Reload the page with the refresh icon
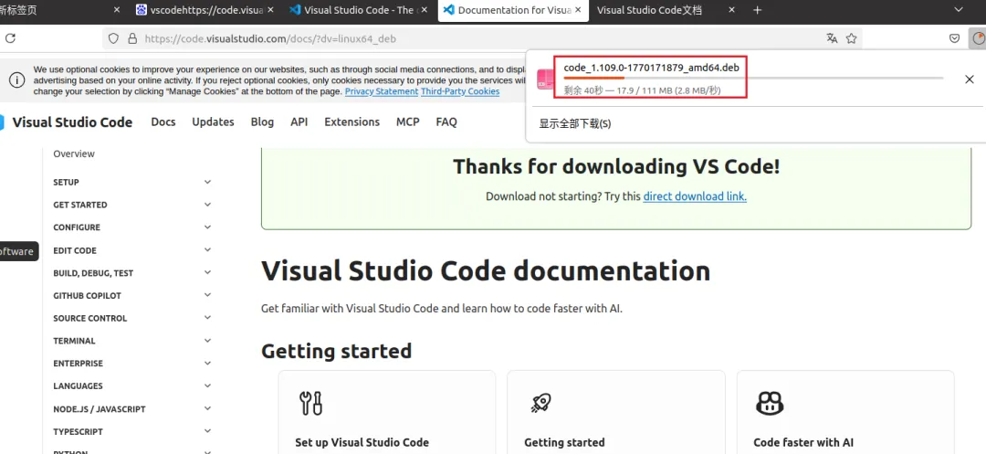This screenshot has height=454, width=986. point(10,38)
